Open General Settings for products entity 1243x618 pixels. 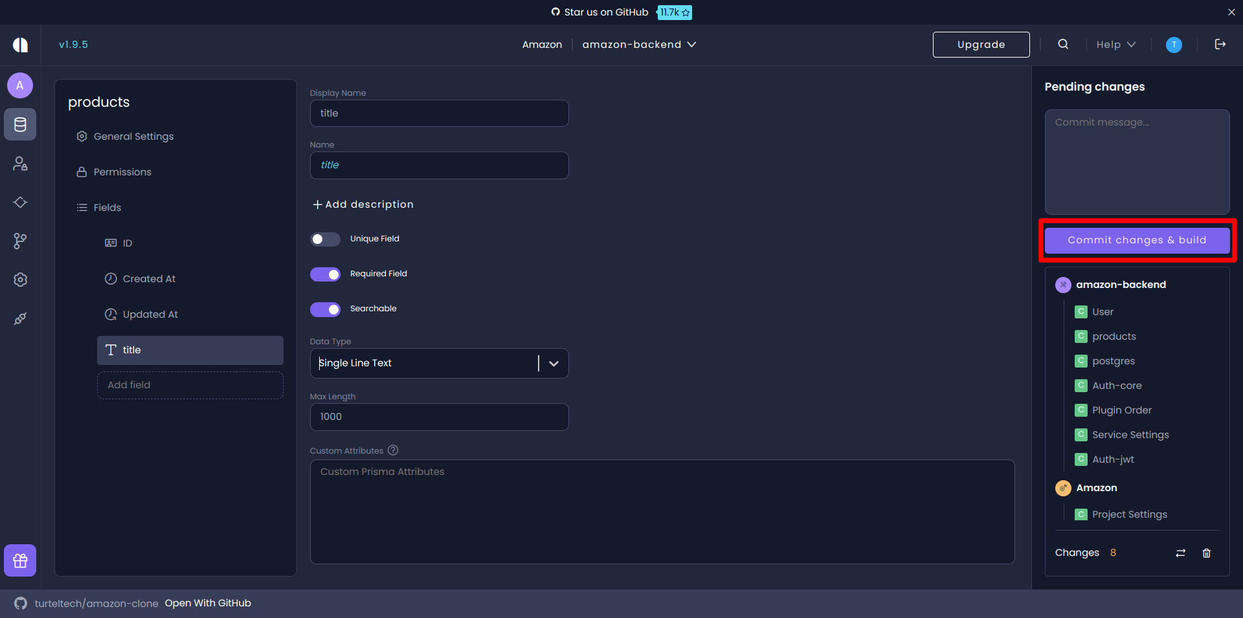tap(133, 136)
